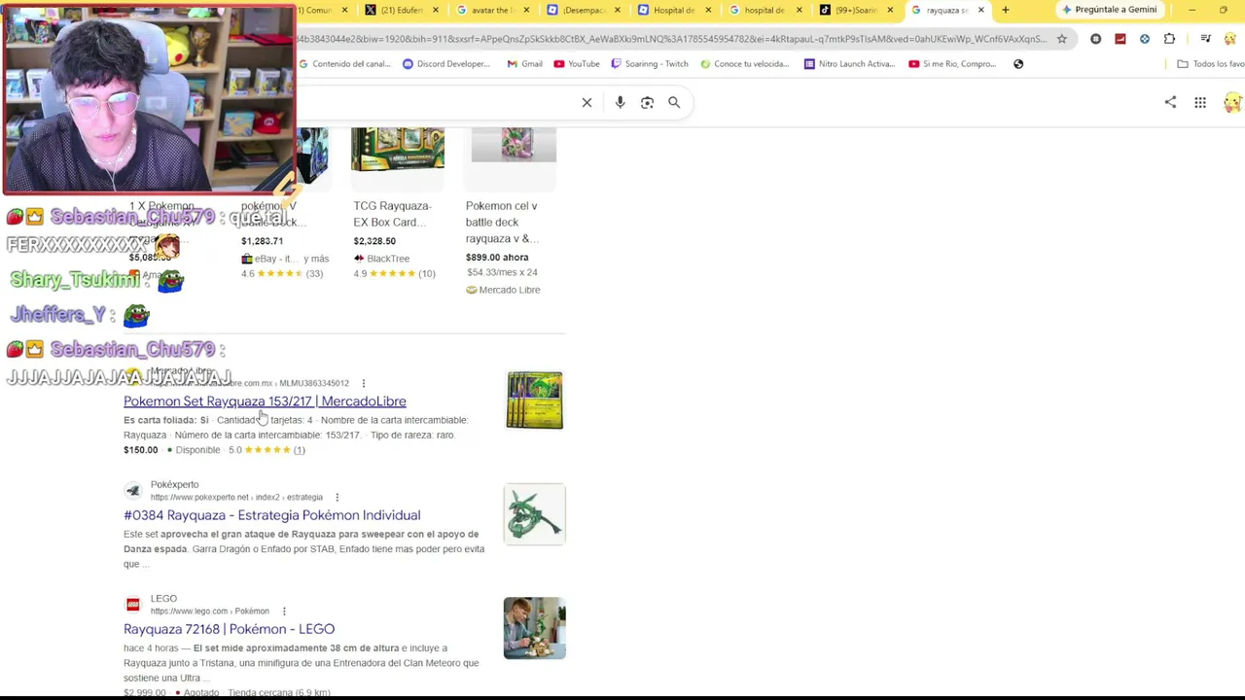The width and height of the screenshot is (1245, 700).
Task: Open the LEGO result's three-dot menu
Action: 284,612
